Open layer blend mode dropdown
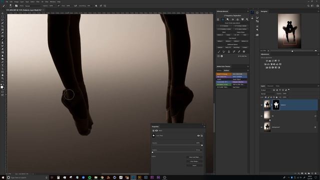 coord(268,94)
